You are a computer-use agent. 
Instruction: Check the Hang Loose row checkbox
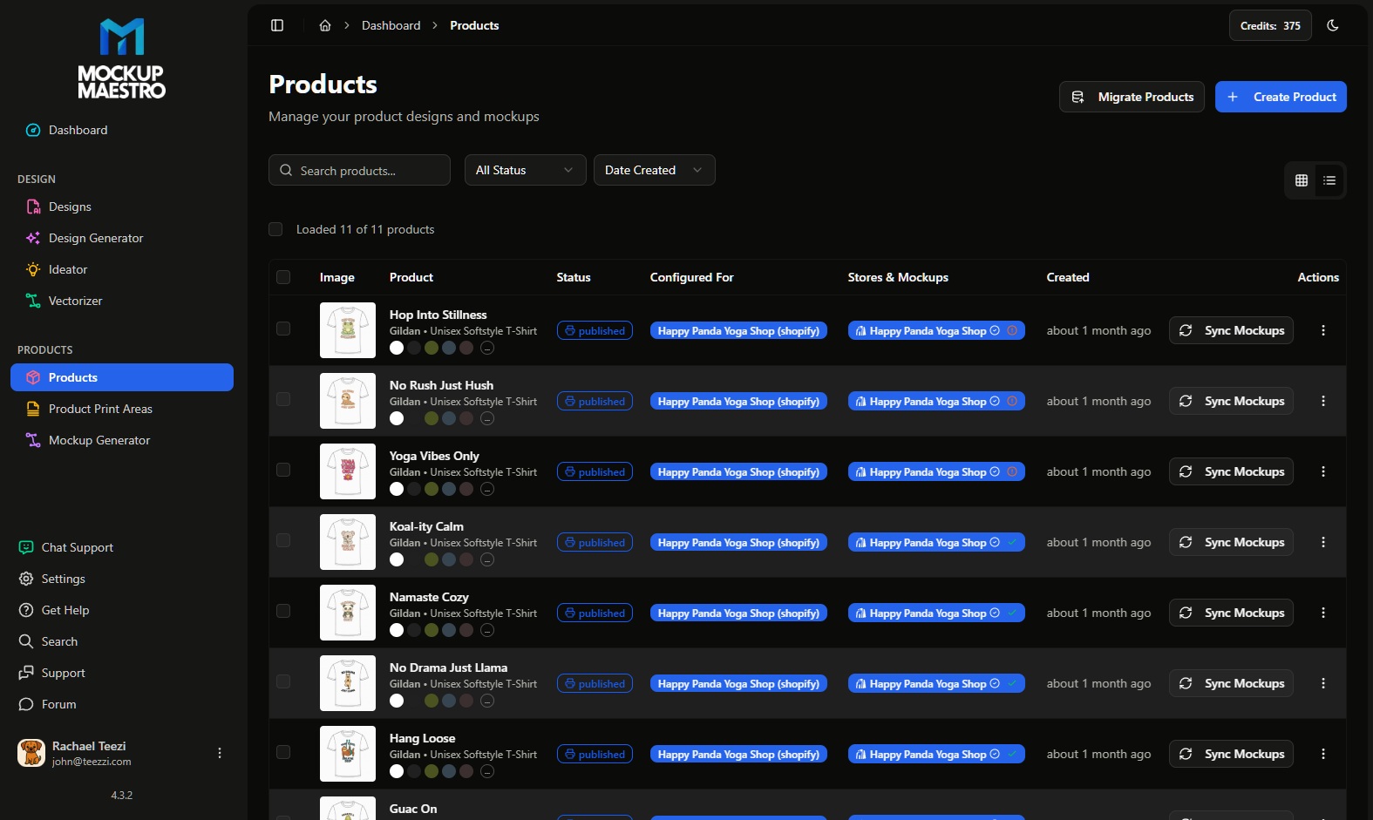click(283, 752)
